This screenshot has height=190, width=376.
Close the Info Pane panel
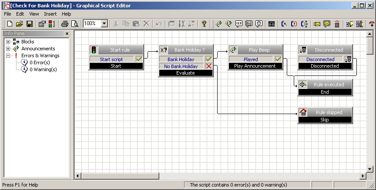click(67, 33)
